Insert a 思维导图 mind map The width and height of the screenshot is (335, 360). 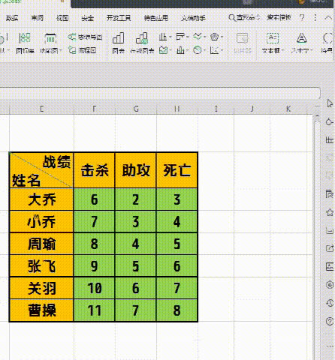(x=85, y=37)
